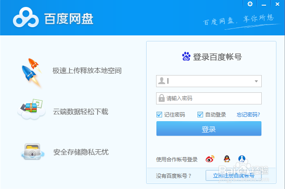Screen dimensions: 285x189
Task: Click the rocket upload icon
Action: [31, 73]
